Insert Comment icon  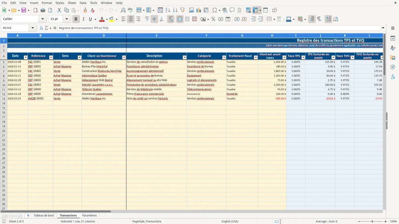(x=232, y=10)
